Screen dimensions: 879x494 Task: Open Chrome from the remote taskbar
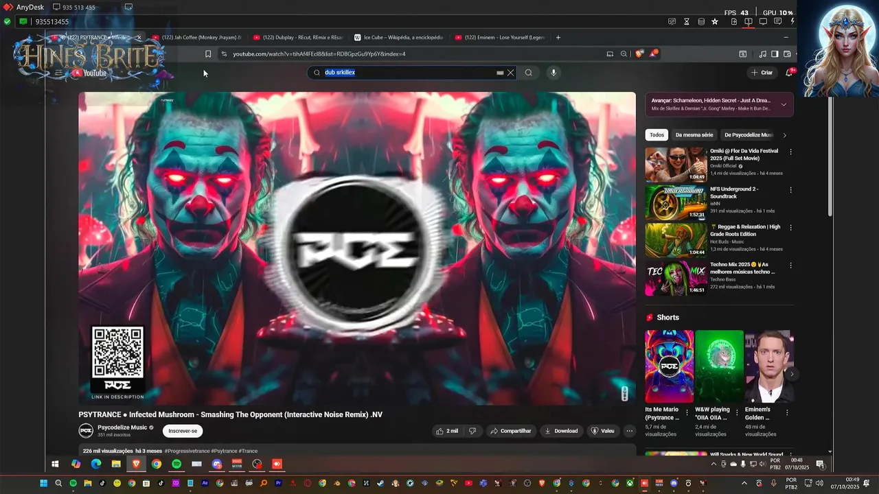pos(157,464)
